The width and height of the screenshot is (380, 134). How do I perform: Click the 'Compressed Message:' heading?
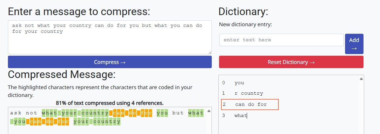coord(62,75)
